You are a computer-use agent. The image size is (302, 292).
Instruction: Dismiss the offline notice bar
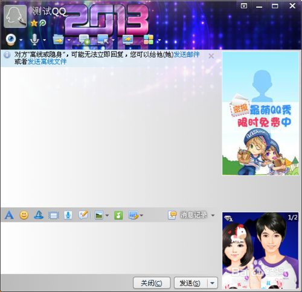(x=211, y=56)
